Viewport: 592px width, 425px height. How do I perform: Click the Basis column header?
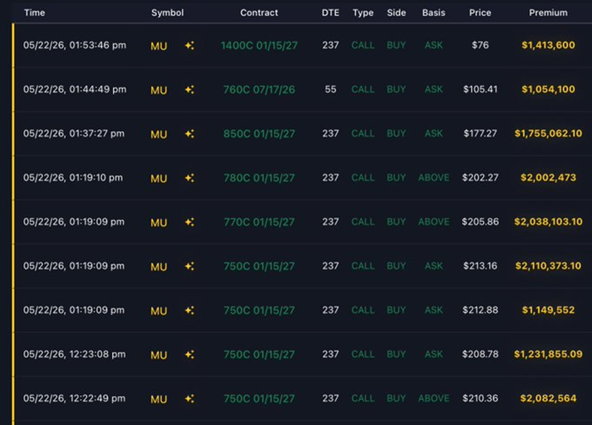click(433, 13)
